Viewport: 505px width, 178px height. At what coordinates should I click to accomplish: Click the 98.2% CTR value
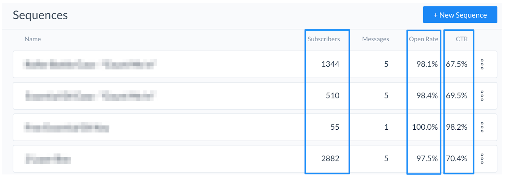(x=457, y=127)
